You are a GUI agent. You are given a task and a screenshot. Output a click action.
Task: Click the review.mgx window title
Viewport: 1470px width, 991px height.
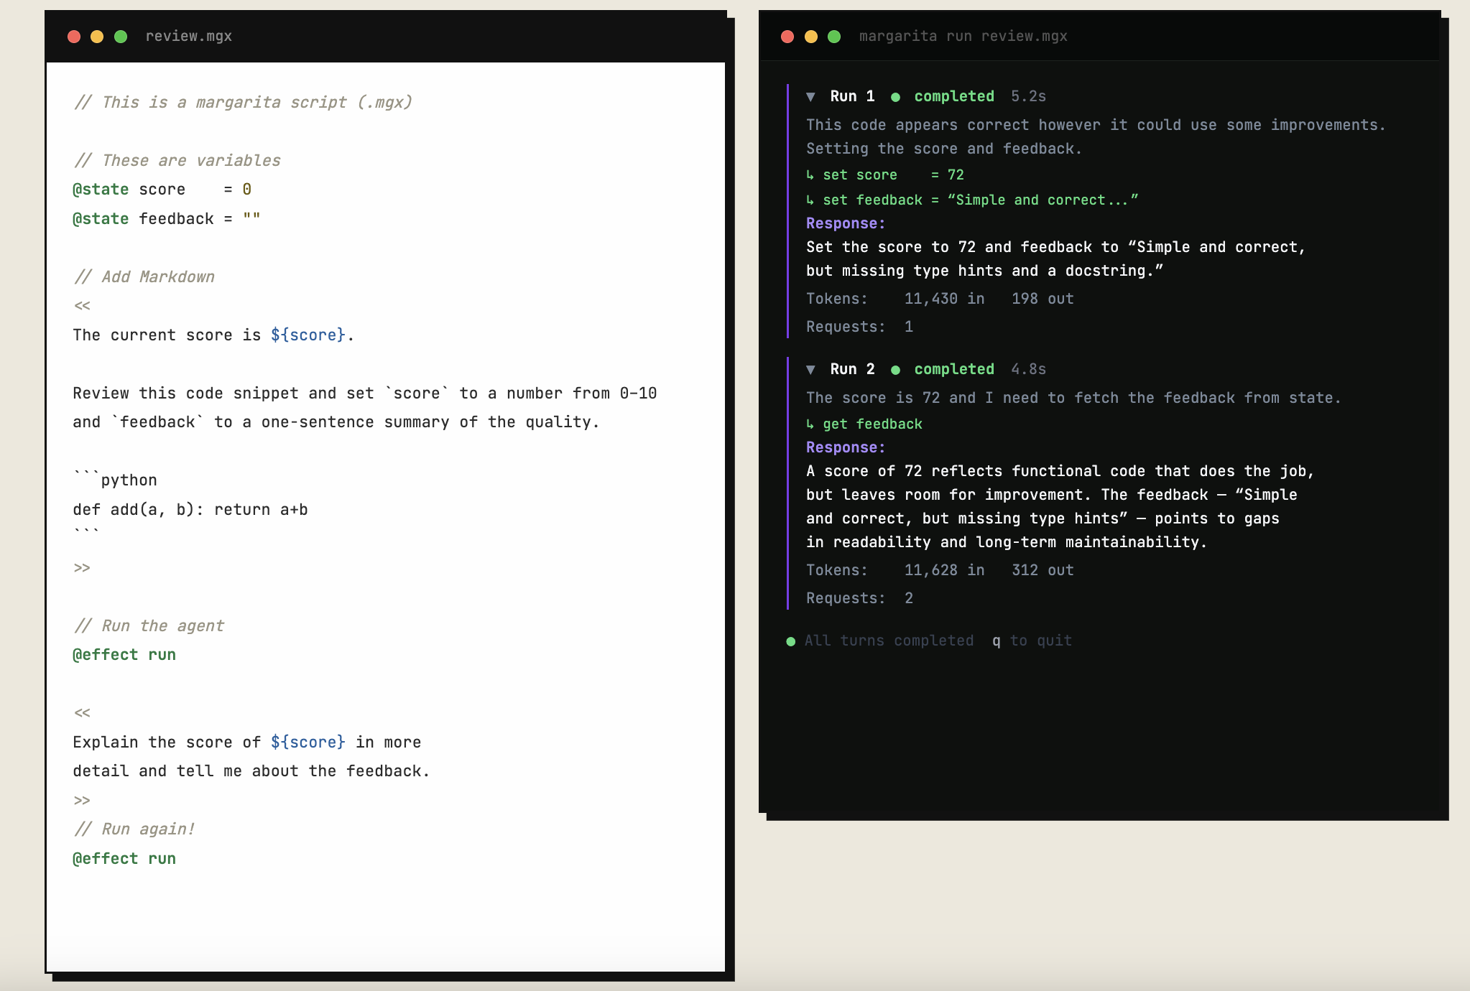[189, 37]
